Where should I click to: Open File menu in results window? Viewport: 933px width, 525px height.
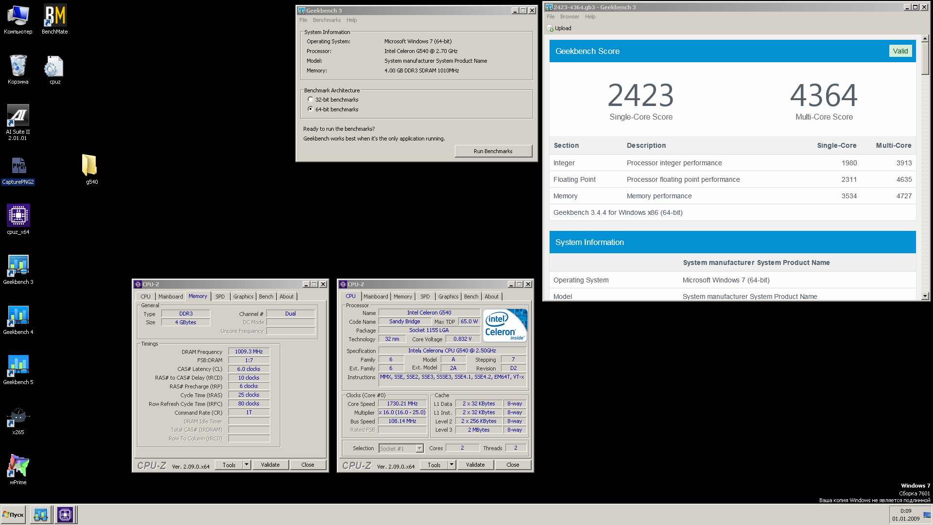pos(551,17)
